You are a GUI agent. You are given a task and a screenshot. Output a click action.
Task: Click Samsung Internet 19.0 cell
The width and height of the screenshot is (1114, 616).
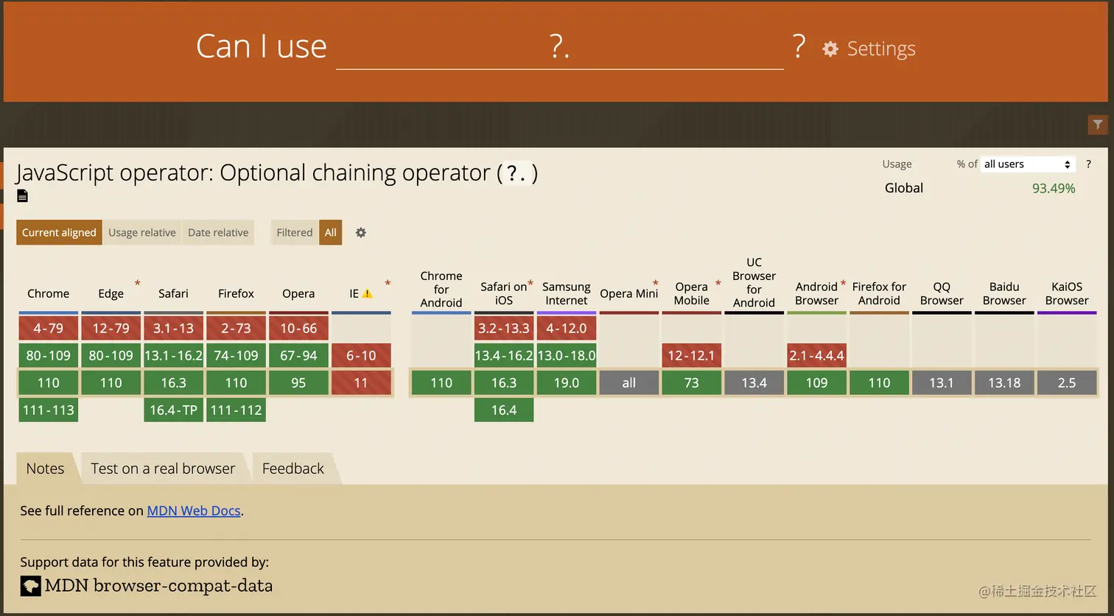tap(567, 382)
